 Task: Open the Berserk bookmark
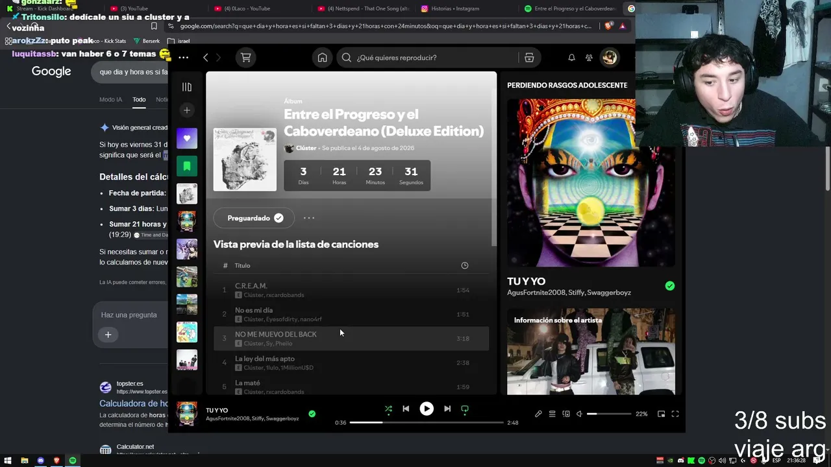pyautogui.click(x=147, y=41)
